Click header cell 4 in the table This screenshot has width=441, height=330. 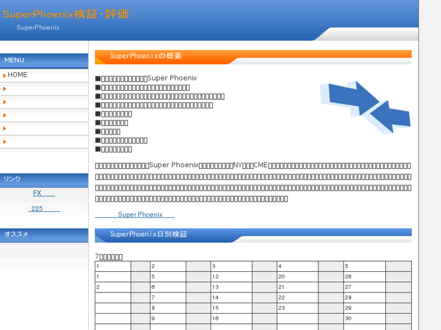click(x=298, y=266)
